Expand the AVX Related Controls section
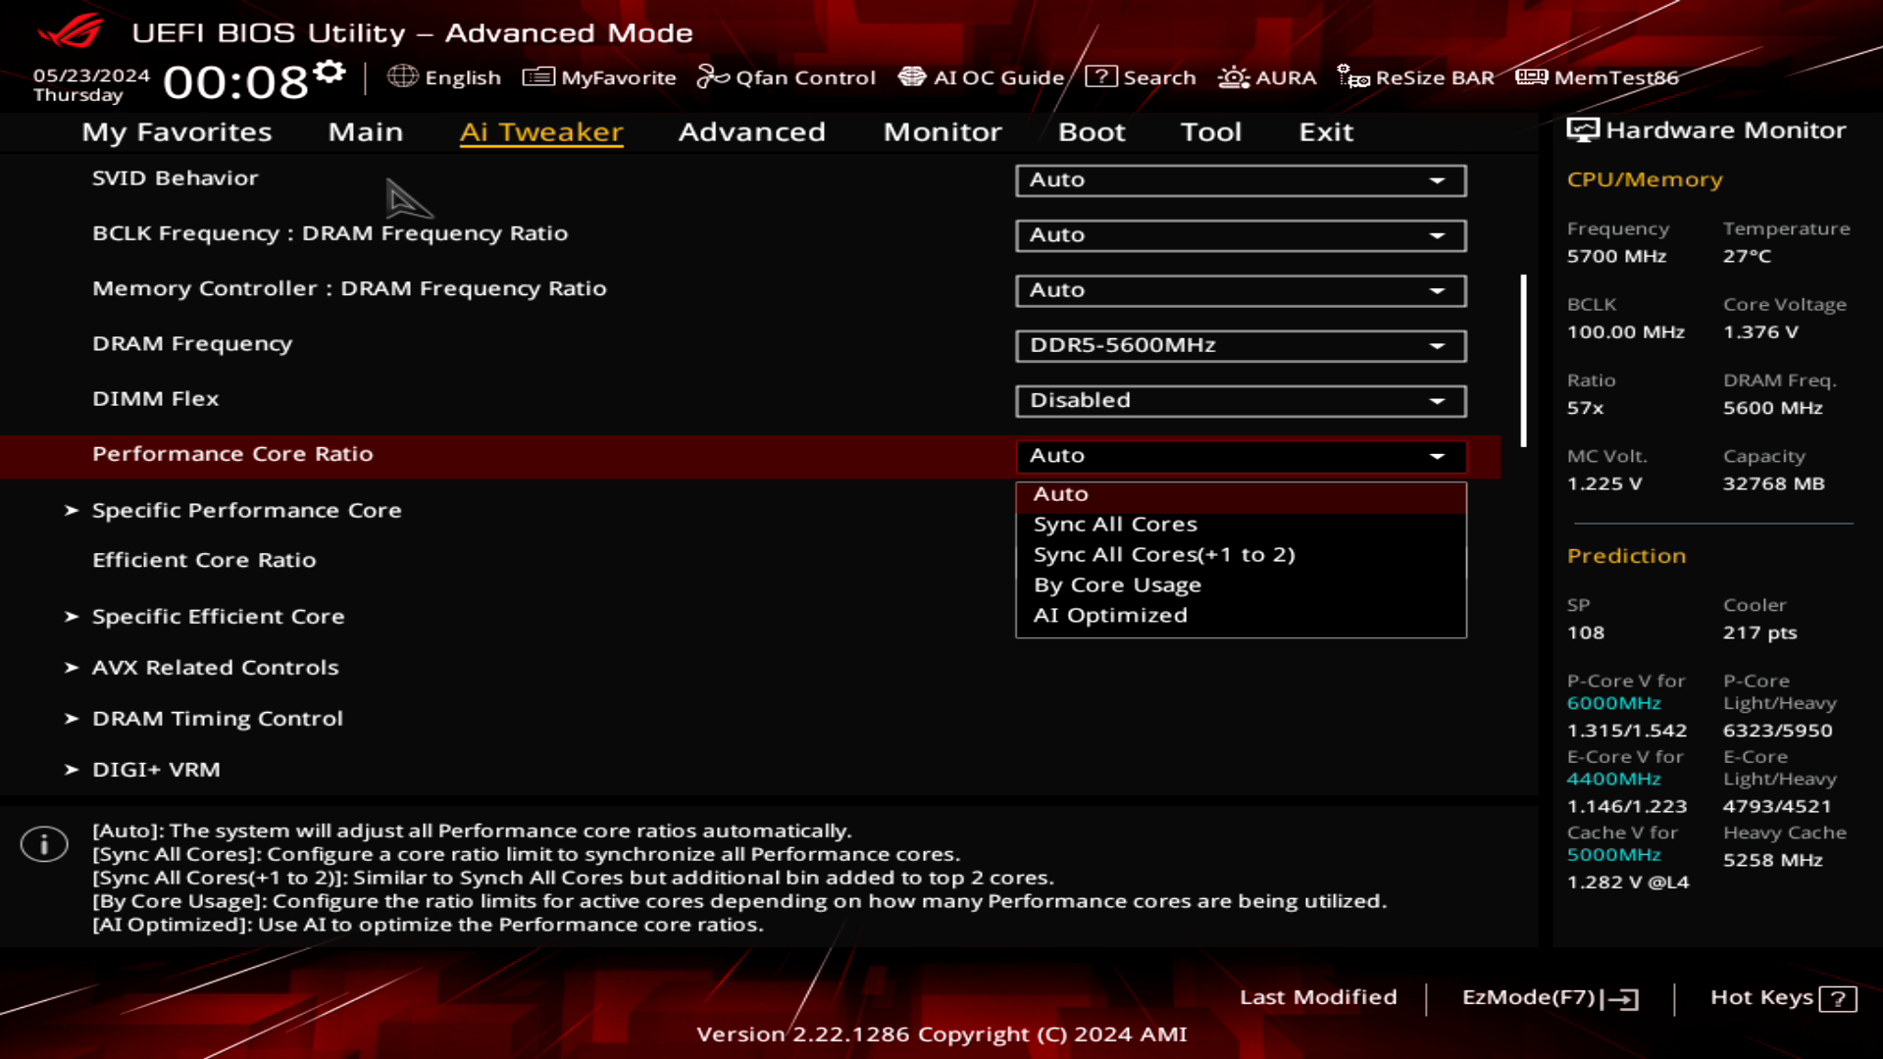Screen dimensions: 1883x1059 (215, 666)
